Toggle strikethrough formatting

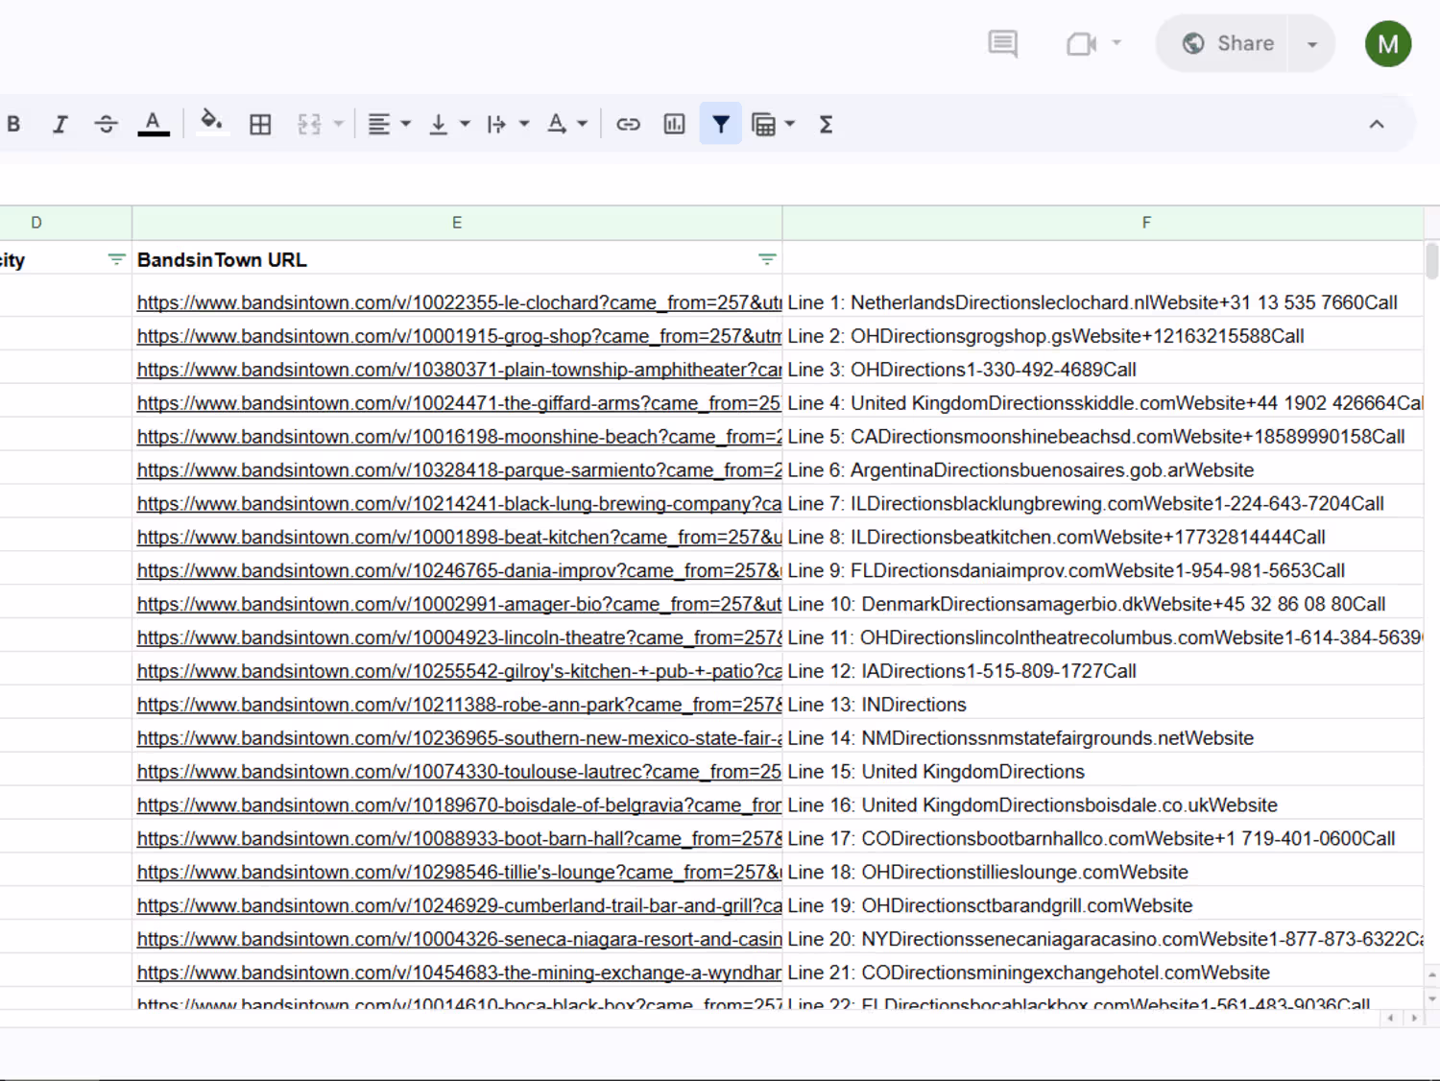pyautogui.click(x=106, y=124)
